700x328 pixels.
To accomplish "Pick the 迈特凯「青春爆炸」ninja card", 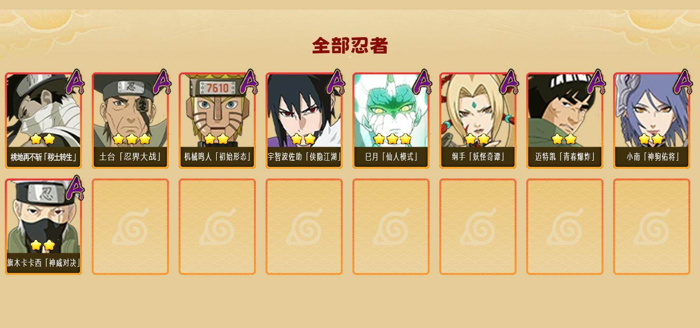I will click(x=565, y=121).
